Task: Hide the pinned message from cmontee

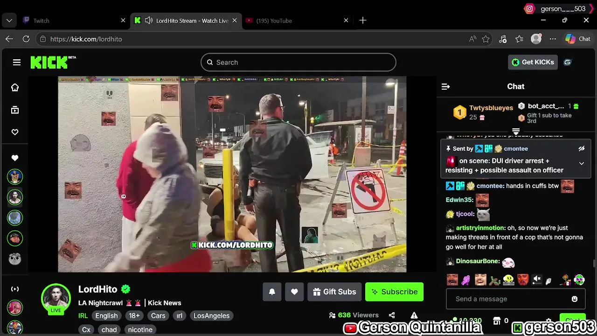Action: (x=581, y=148)
